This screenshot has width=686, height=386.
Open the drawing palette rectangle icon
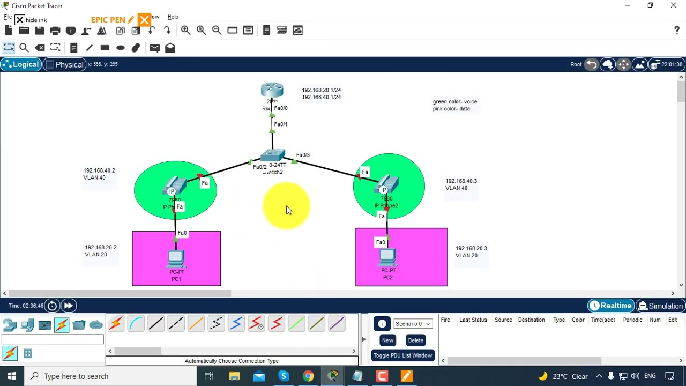232,31
